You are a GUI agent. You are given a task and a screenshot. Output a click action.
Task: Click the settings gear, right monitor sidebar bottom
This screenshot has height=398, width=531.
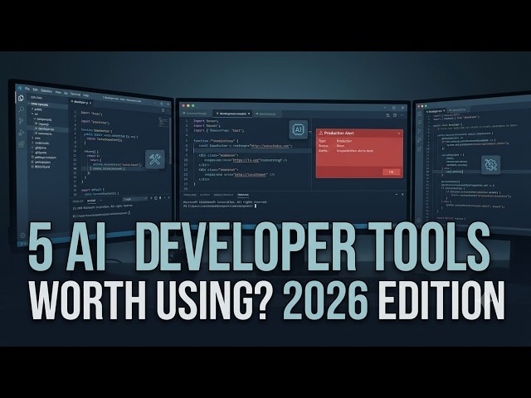418,221
